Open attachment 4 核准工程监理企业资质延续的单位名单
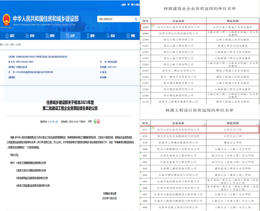 coord(33,186)
